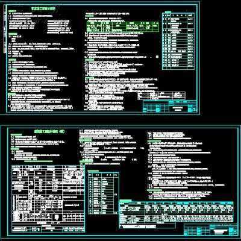Select the narrow cyan list table in the lower sheet
This screenshot has height=241, width=241.
pos(104,193)
